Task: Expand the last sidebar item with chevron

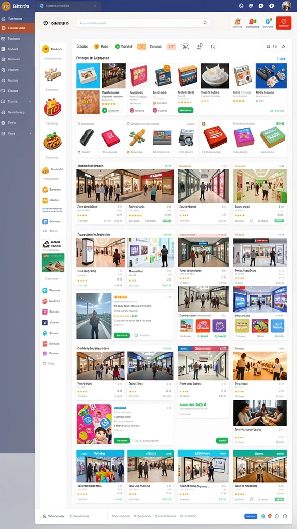Action: (x=17, y=134)
